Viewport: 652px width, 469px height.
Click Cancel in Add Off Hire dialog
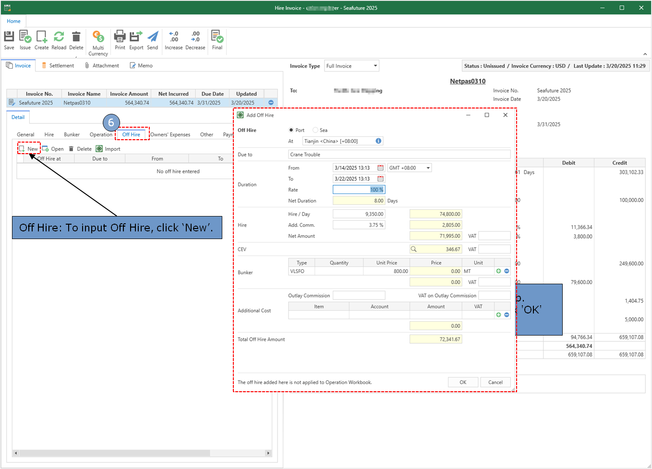(x=495, y=382)
